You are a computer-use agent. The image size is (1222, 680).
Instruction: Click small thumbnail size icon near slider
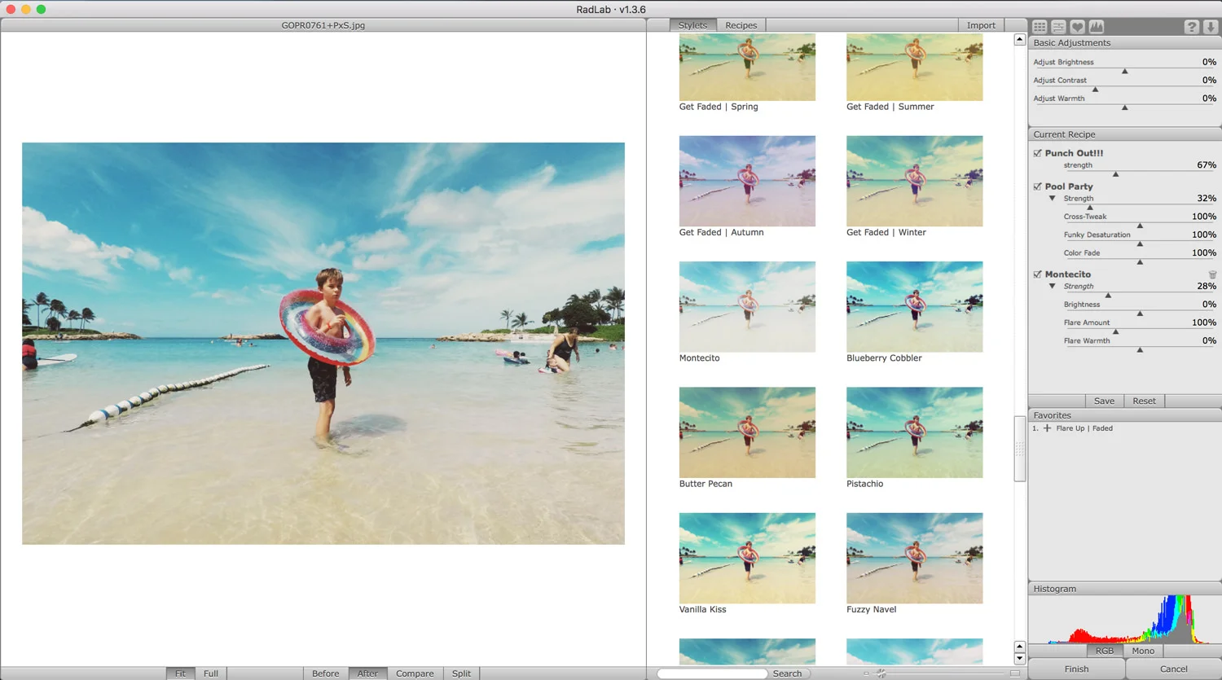pyautogui.click(x=866, y=673)
